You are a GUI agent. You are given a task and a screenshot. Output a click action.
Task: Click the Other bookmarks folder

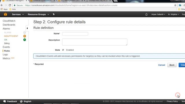(182, 9)
